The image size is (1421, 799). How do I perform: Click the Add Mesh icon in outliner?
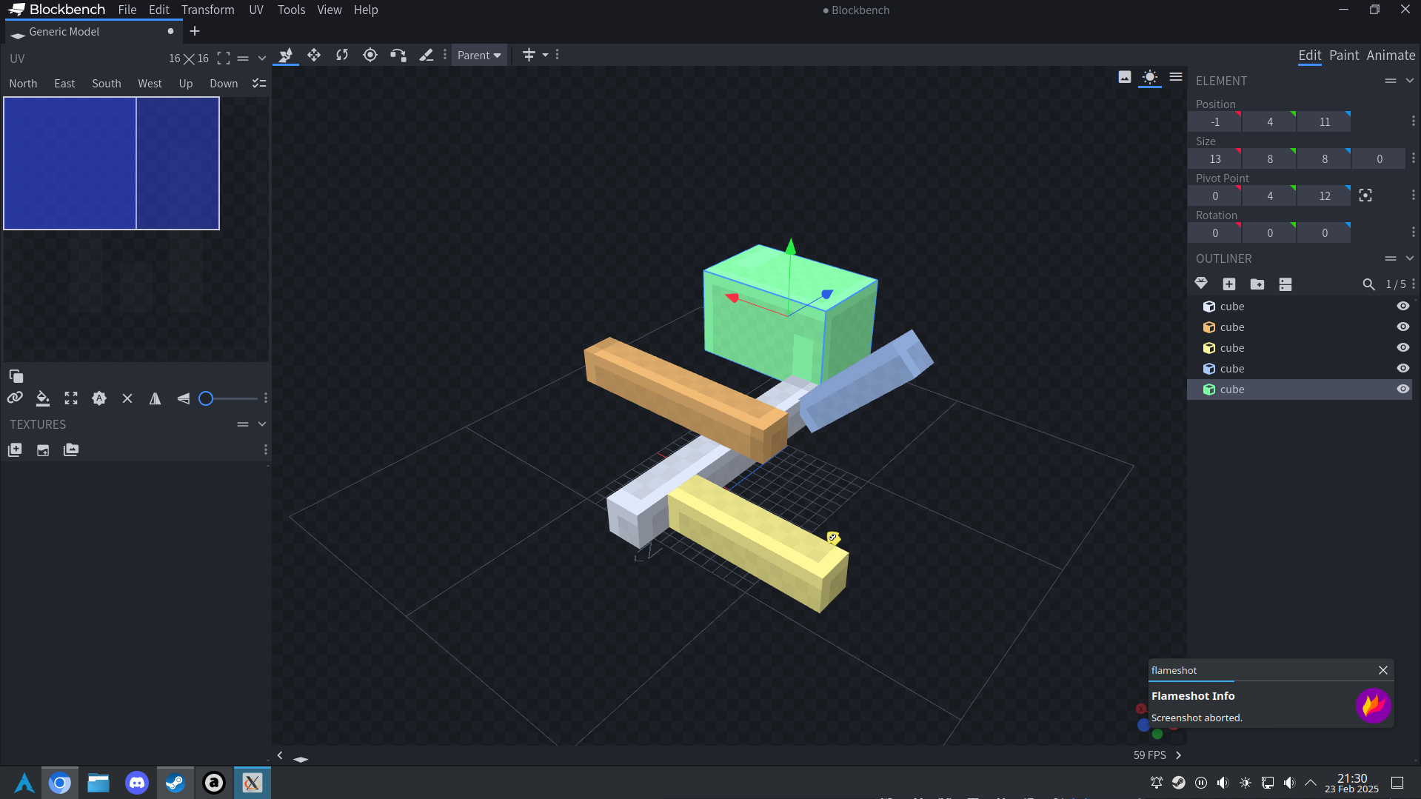coord(1201,284)
